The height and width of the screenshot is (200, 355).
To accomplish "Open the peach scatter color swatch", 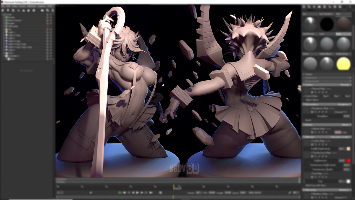I will pyautogui.click(x=348, y=149).
